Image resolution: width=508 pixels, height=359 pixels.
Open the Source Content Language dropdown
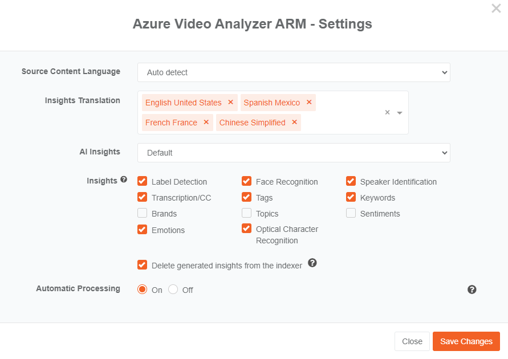(x=294, y=72)
